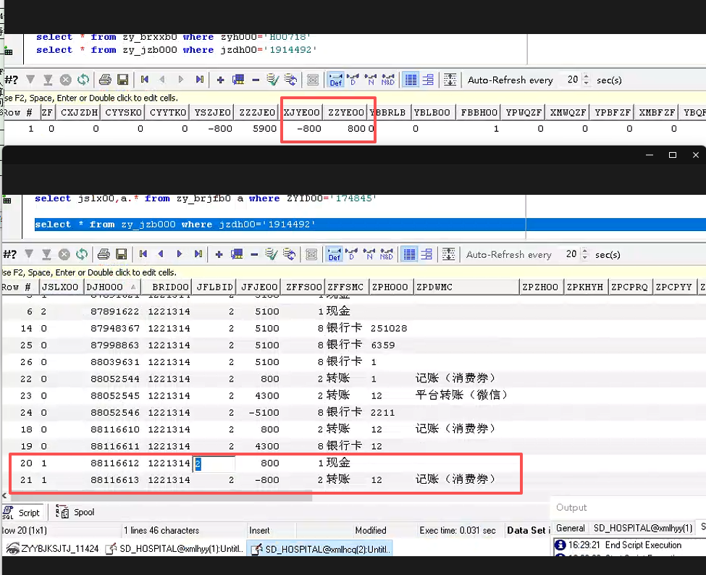Click the plus add-record icon in back window
The image size is (706, 575).
220,80
